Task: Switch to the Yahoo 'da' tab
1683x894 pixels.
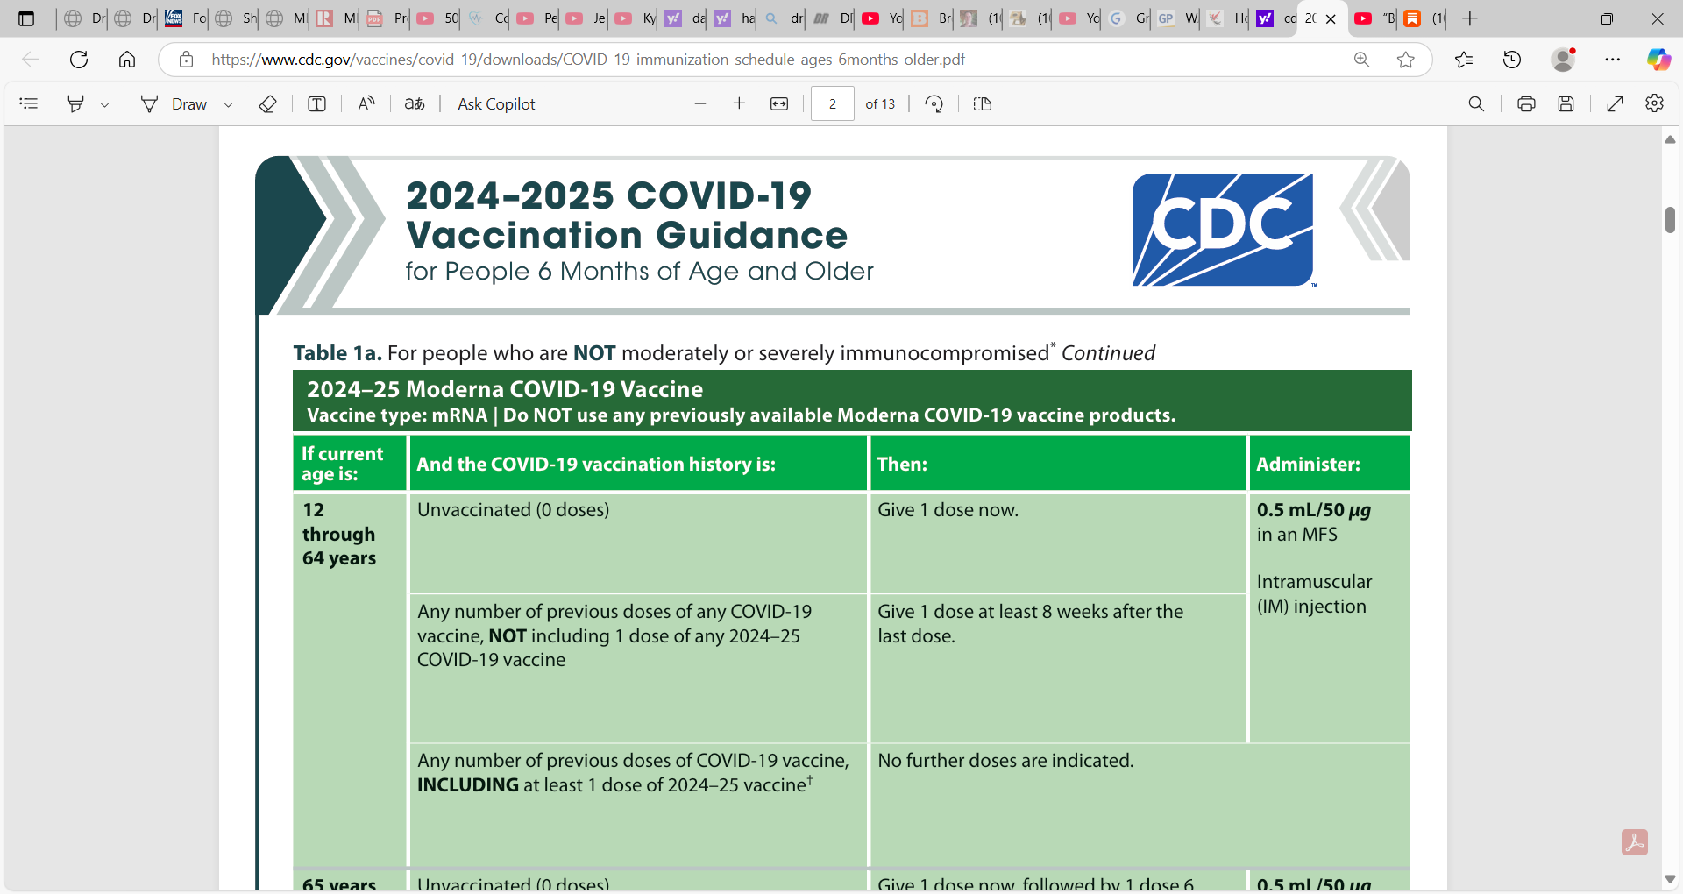Action: 685,18
